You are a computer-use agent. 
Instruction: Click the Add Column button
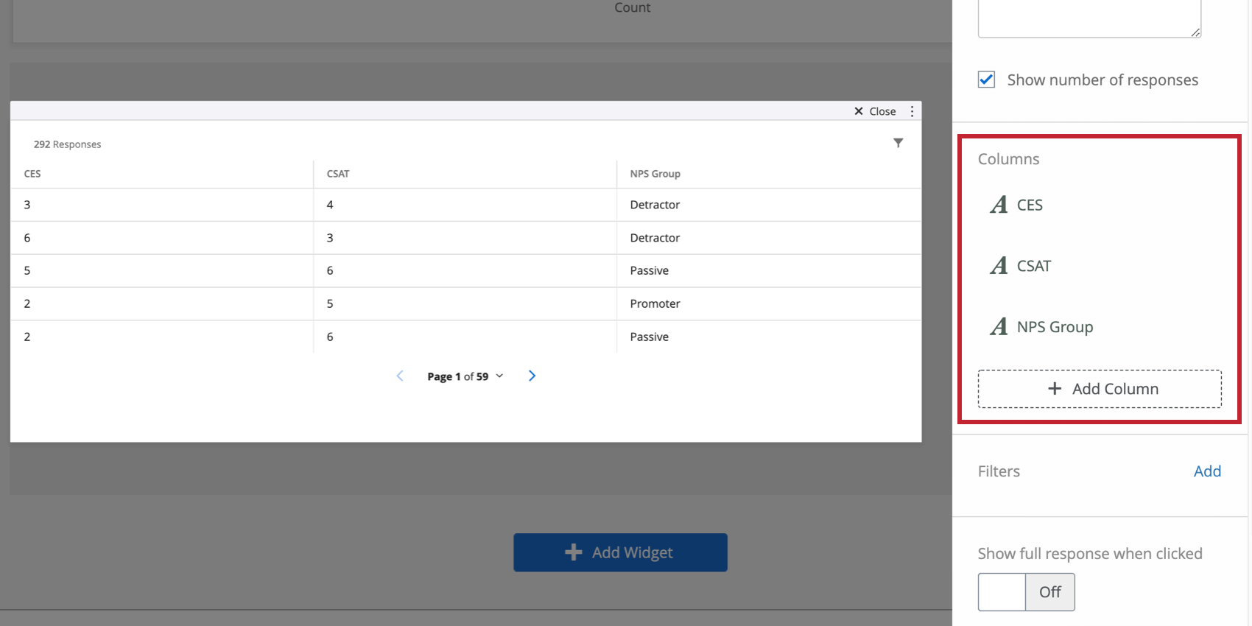pos(1100,389)
